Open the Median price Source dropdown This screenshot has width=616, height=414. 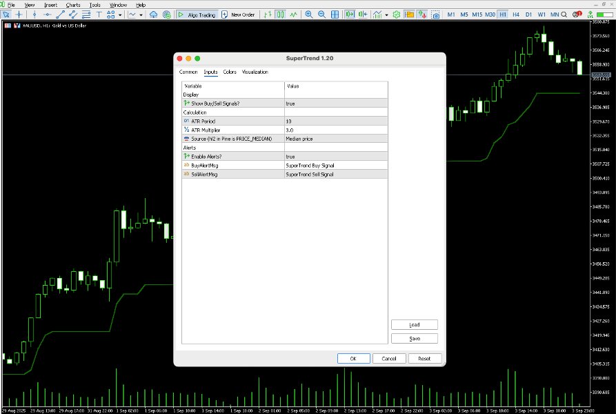tap(335, 138)
